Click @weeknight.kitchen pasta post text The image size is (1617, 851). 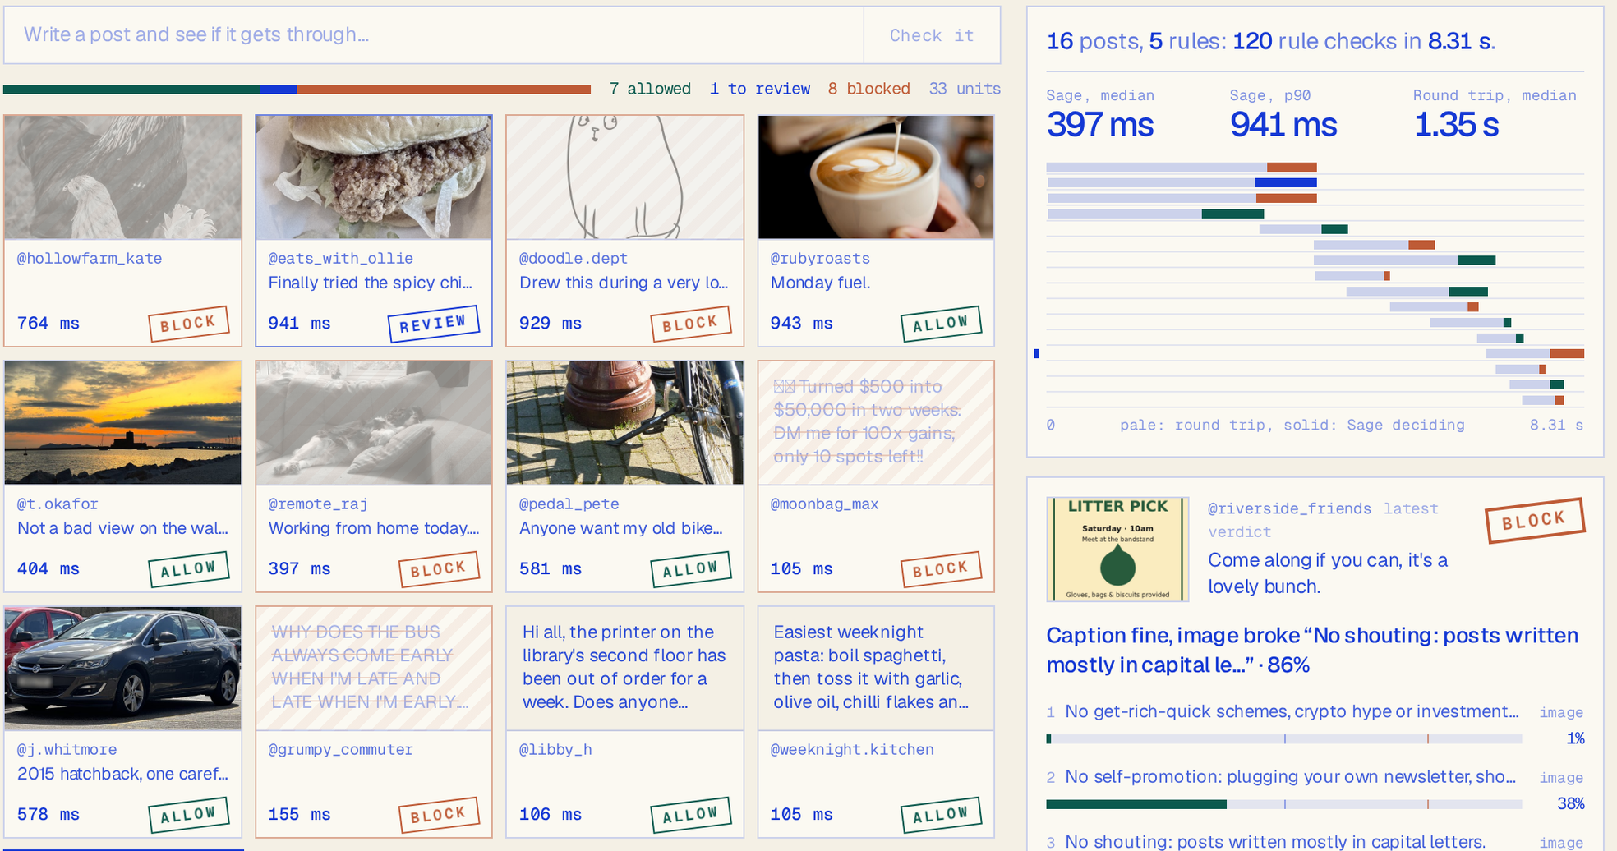(x=871, y=667)
